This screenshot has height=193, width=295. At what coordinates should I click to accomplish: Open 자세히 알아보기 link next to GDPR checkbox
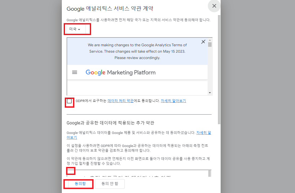click(x=173, y=101)
